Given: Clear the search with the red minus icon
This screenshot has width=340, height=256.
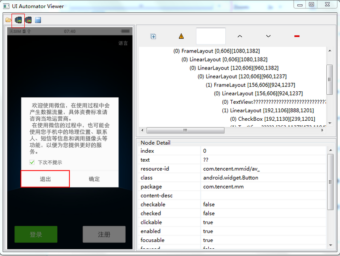Looking at the screenshot, I should click(297, 36).
